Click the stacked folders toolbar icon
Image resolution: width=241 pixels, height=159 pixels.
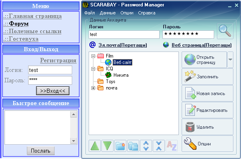coord(133,146)
